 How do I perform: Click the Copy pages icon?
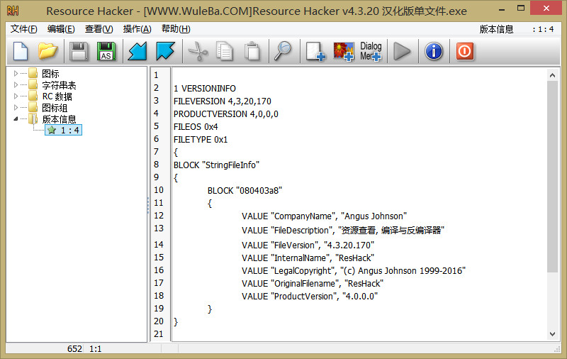coord(225,51)
